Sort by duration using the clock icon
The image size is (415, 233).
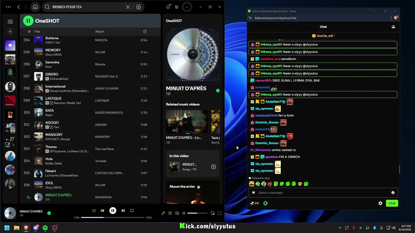[145, 31]
